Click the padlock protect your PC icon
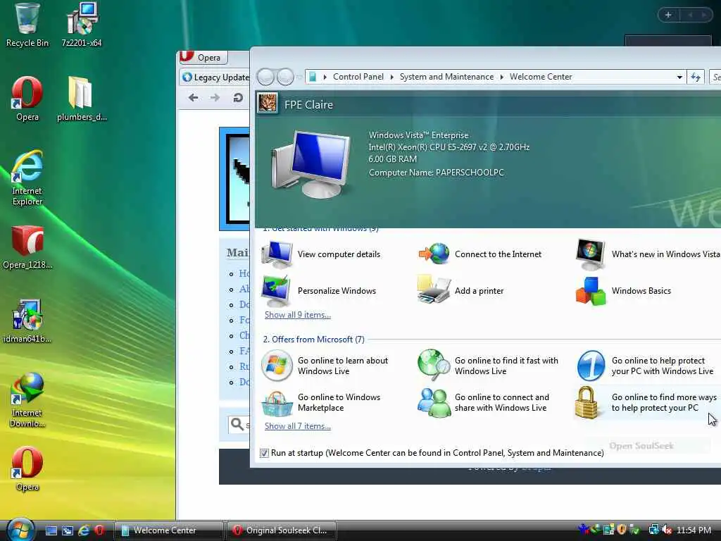This screenshot has width=721, height=541. click(x=587, y=402)
